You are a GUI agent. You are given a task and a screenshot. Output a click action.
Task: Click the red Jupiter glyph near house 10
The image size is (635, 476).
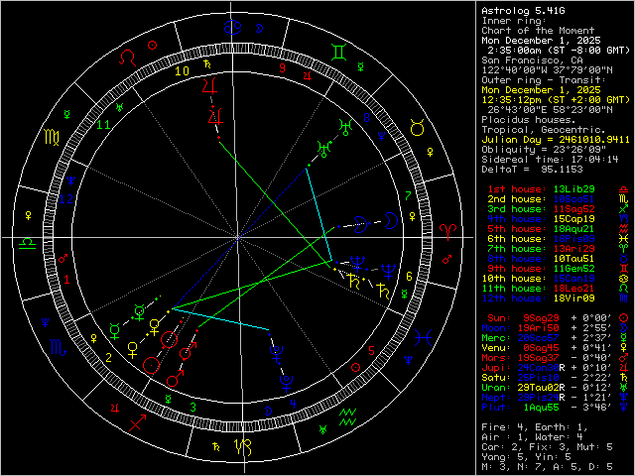[x=208, y=88]
